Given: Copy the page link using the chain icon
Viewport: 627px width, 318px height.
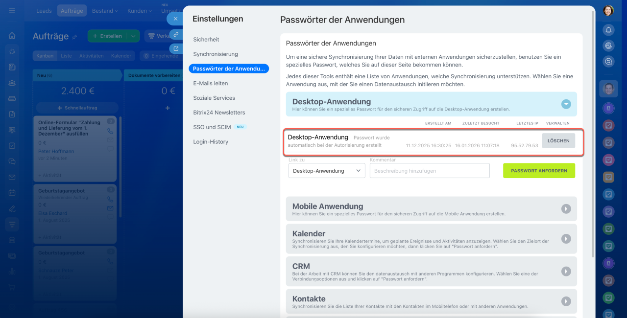Looking at the screenshot, I should pyautogui.click(x=176, y=34).
